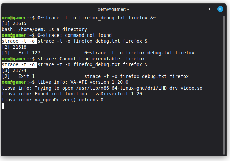The image size is (230, 161).
Task: Click 'bash: /home/oem: Is a directory' message
Action: pos(44,29)
